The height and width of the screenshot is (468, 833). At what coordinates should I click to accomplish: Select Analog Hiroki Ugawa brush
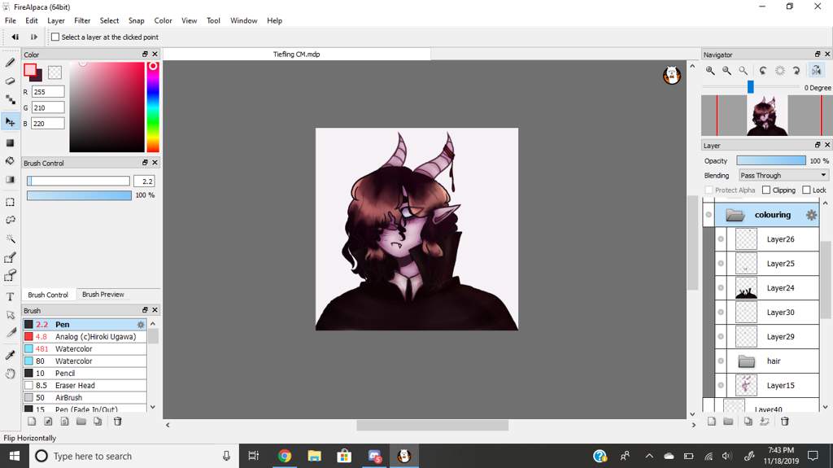tap(85, 337)
